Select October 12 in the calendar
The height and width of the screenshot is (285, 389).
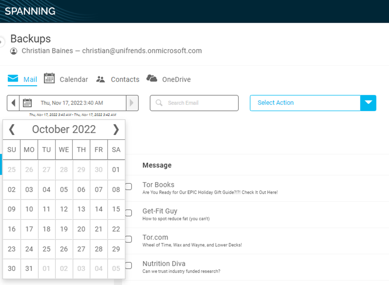coord(64,209)
